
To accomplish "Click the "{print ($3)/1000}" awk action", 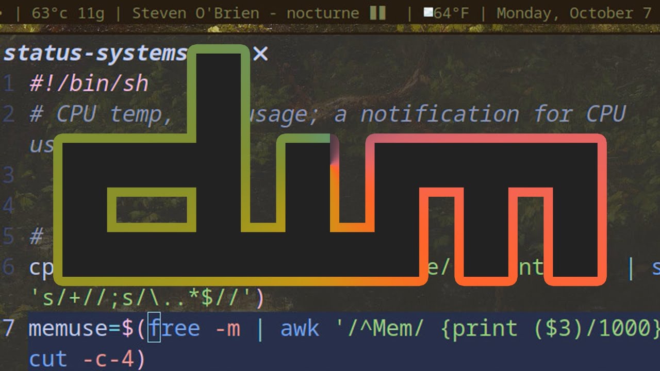I will (550, 328).
